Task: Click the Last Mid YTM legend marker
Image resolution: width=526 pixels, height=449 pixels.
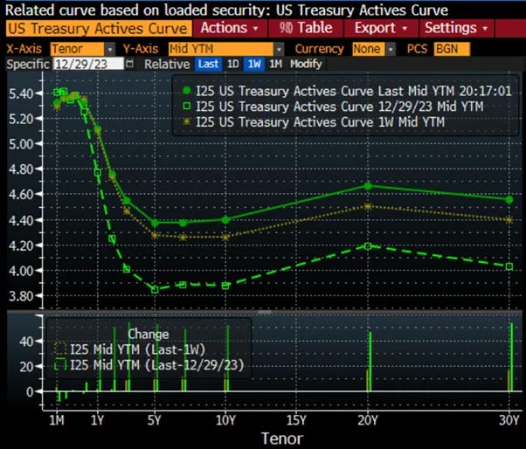Action: point(186,91)
